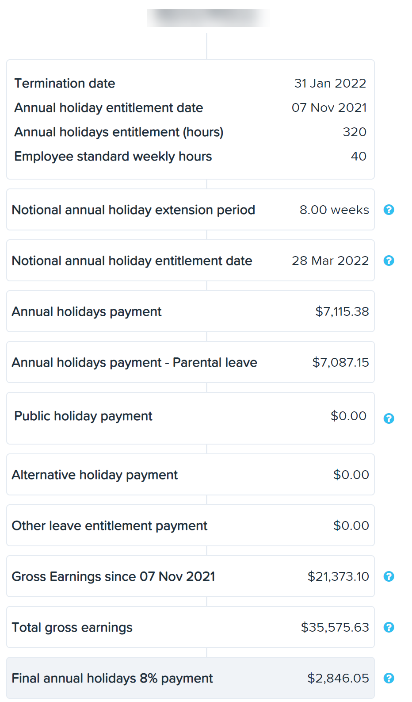Open help for Notional annual holiday extension period
Image resolution: width=412 pixels, height=702 pixels.
(389, 210)
